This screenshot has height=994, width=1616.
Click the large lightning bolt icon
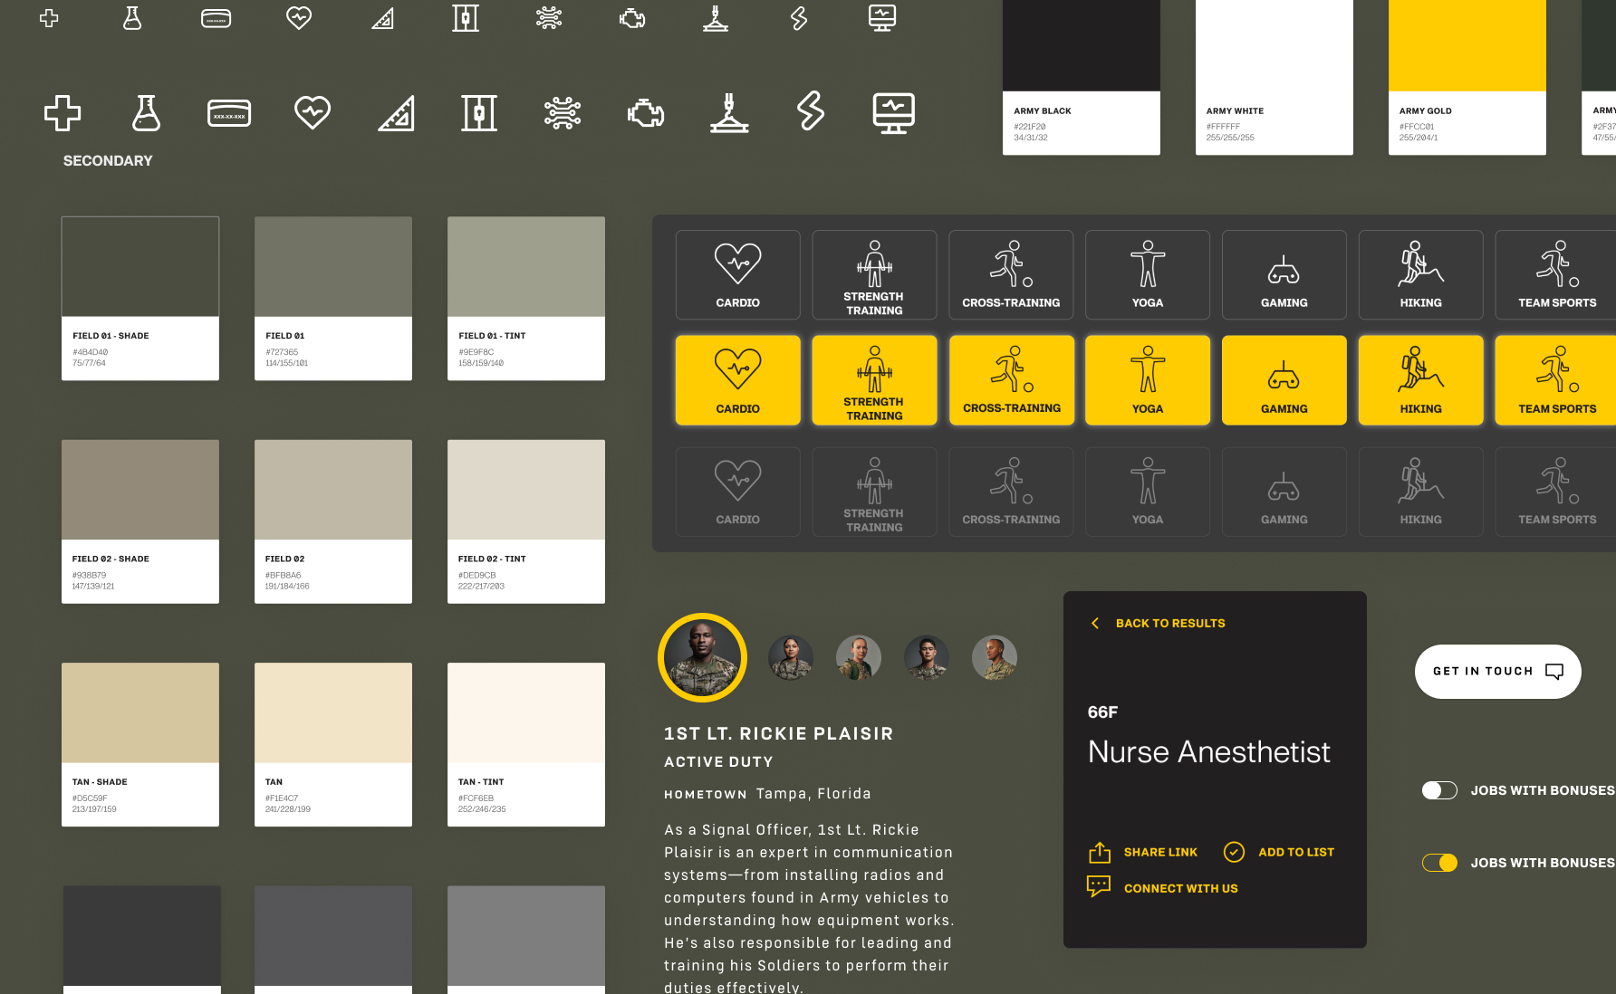(x=811, y=111)
